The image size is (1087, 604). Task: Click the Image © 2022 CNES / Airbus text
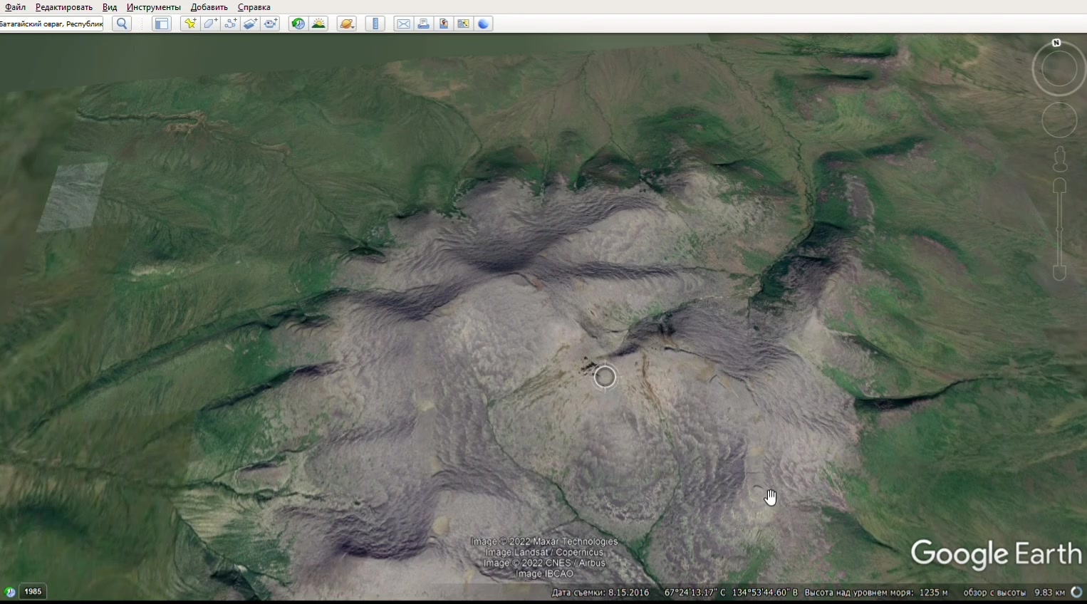pyautogui.click(x=544, y=563)
